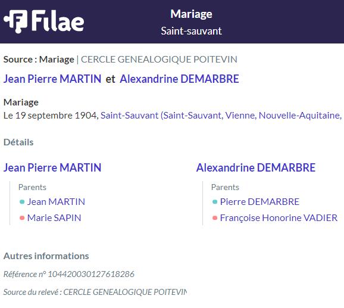The height and width of the screenshot is (308, 344).
Task: Click the Référence number line
Action: (x=69, y=274)
